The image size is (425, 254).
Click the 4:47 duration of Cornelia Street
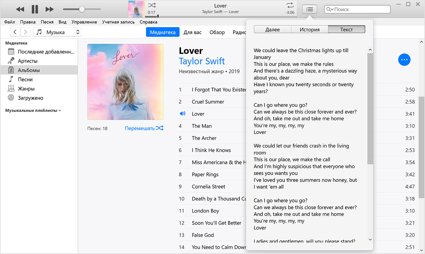[x=410, y=186]
